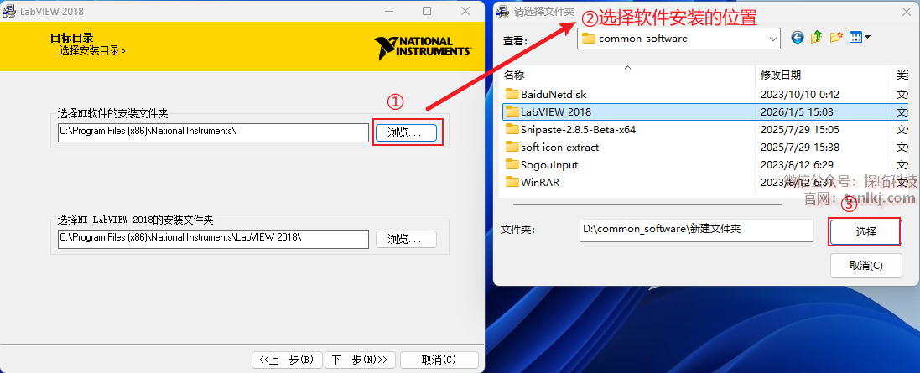Sort files by 修改日期 column header

click(x=780, y=75)
